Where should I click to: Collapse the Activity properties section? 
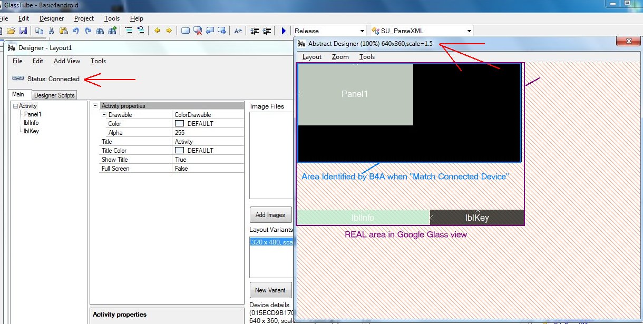[x=95, y=105]
